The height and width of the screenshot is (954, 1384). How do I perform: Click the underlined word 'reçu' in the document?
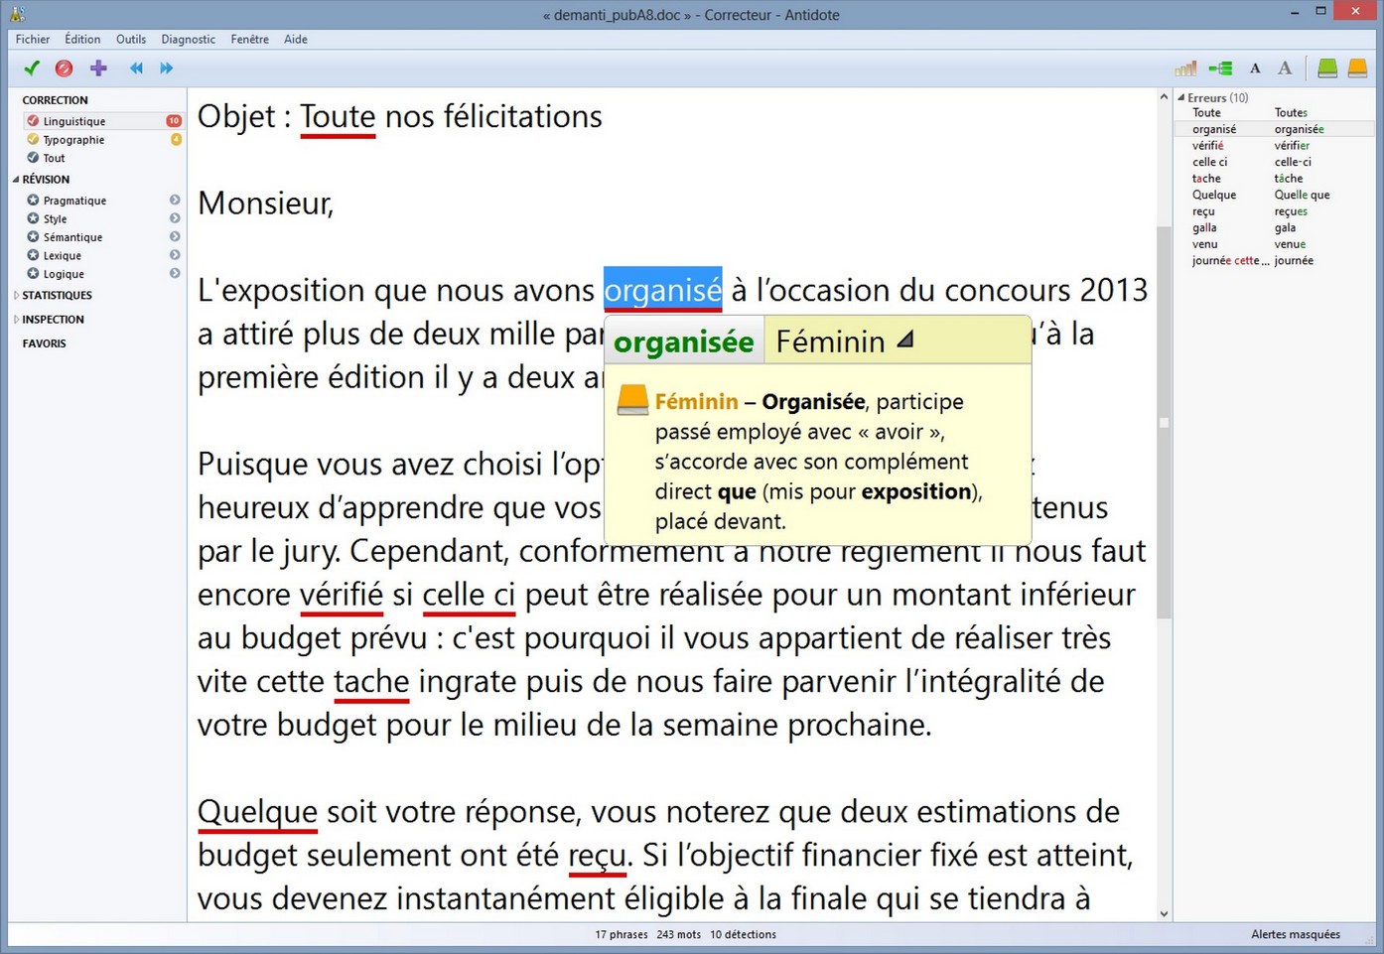coord(598,855)
